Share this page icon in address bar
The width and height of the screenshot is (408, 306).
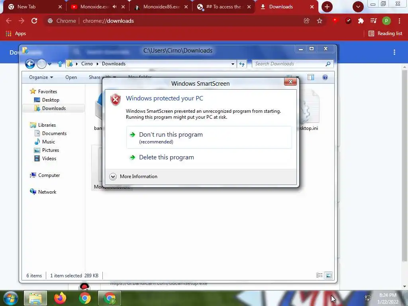(307, 21)
